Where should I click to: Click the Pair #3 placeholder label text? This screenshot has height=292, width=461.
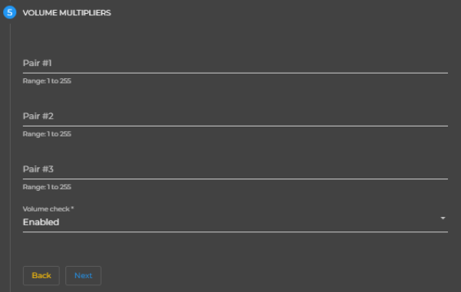(38, 169)
